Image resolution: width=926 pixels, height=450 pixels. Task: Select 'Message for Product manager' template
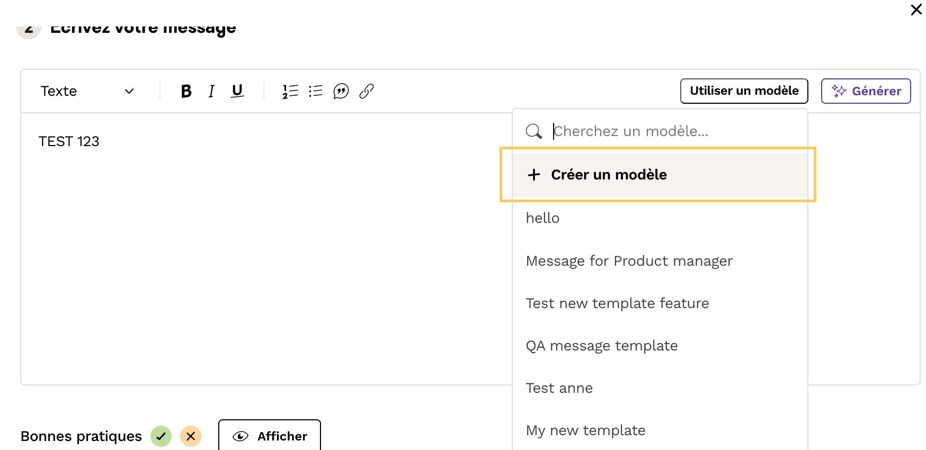pos(629,261)
